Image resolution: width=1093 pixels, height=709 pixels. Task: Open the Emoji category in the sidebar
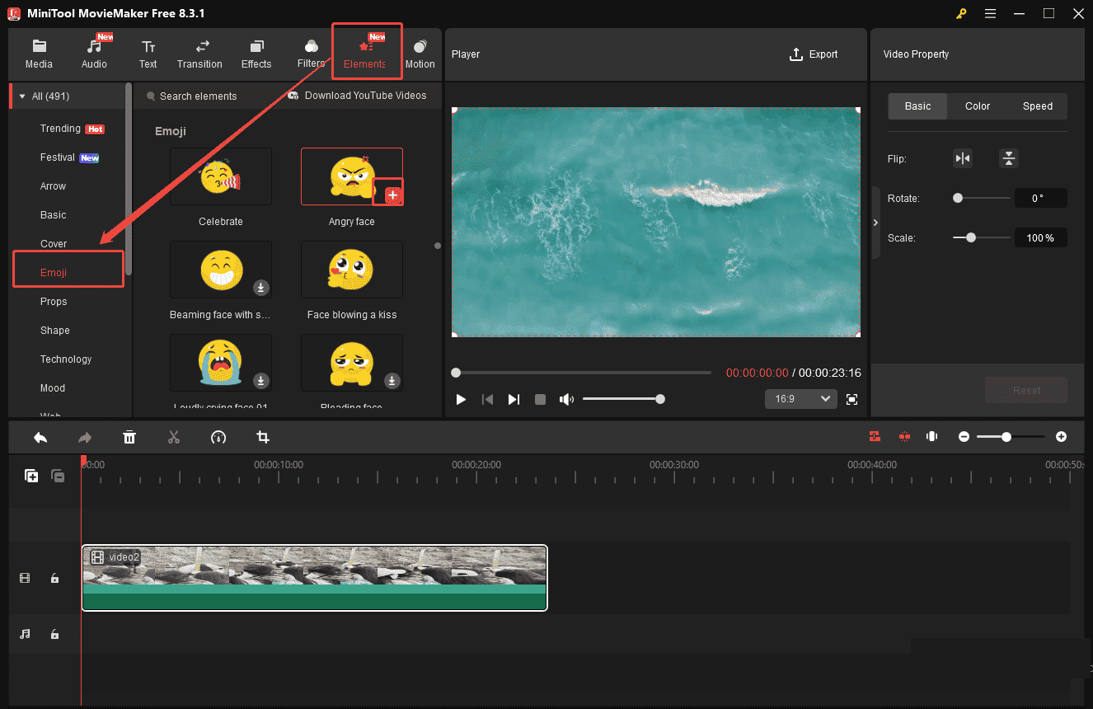tap(54, 272)
